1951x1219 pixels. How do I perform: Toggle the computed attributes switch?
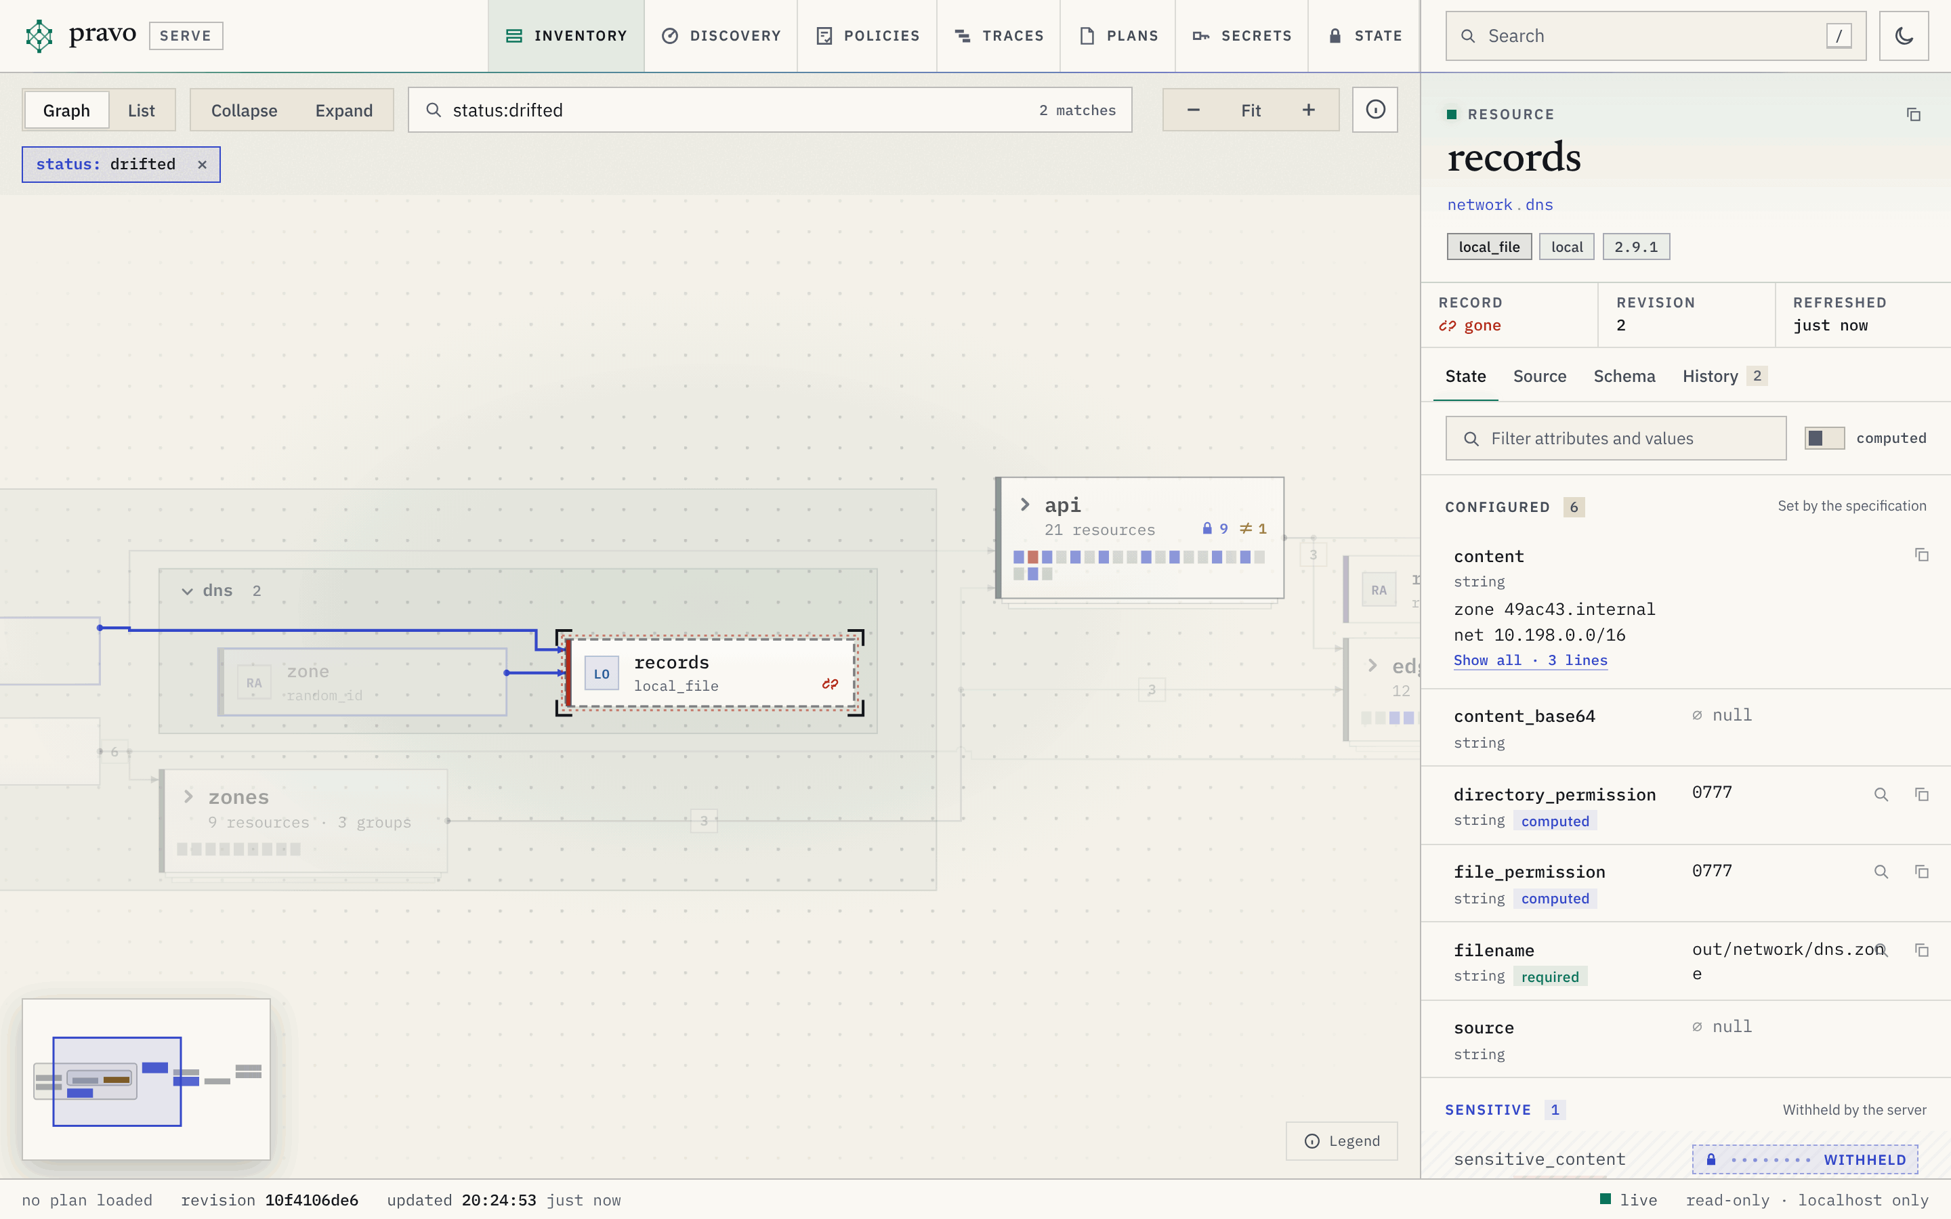tap(1824, 437)
